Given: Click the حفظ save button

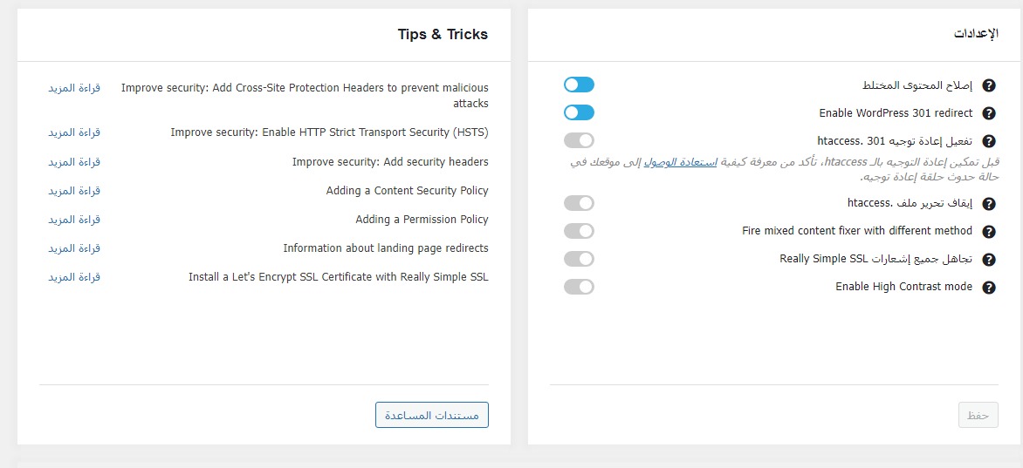Looking at the screenshot, I should 978,416.
